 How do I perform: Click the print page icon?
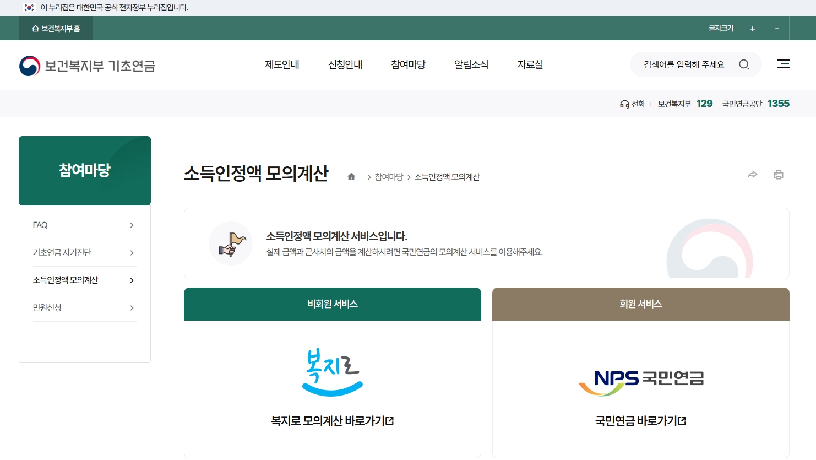[779, 175]
